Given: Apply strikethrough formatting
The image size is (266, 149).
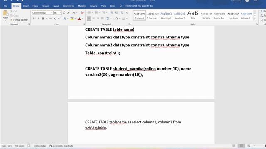Looking at the screenshot, I should [x=50, y=19].
